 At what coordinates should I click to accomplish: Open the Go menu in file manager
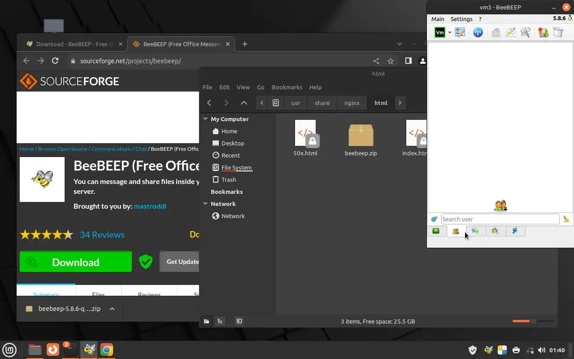click(x=261, y=87)
